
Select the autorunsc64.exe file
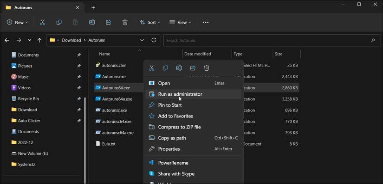(x=117, y=122)
